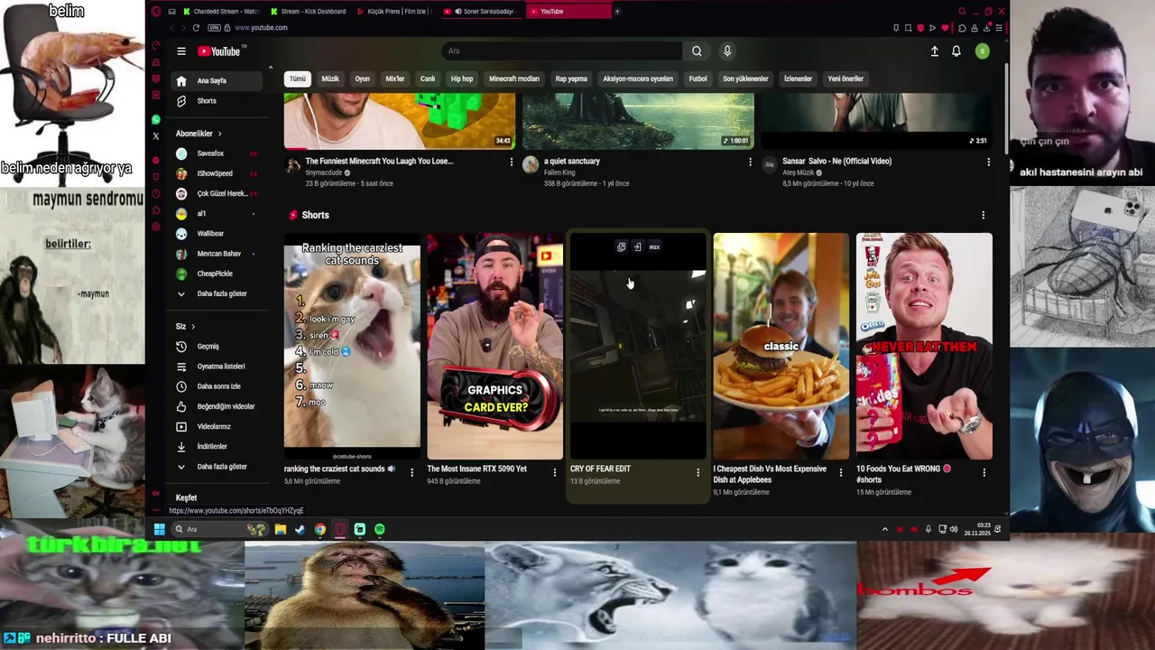
Task: Select the Müzik filter chip
Action: [330, 79]
